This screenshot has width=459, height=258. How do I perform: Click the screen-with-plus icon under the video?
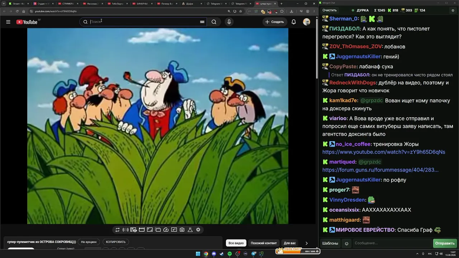[174, 230]
